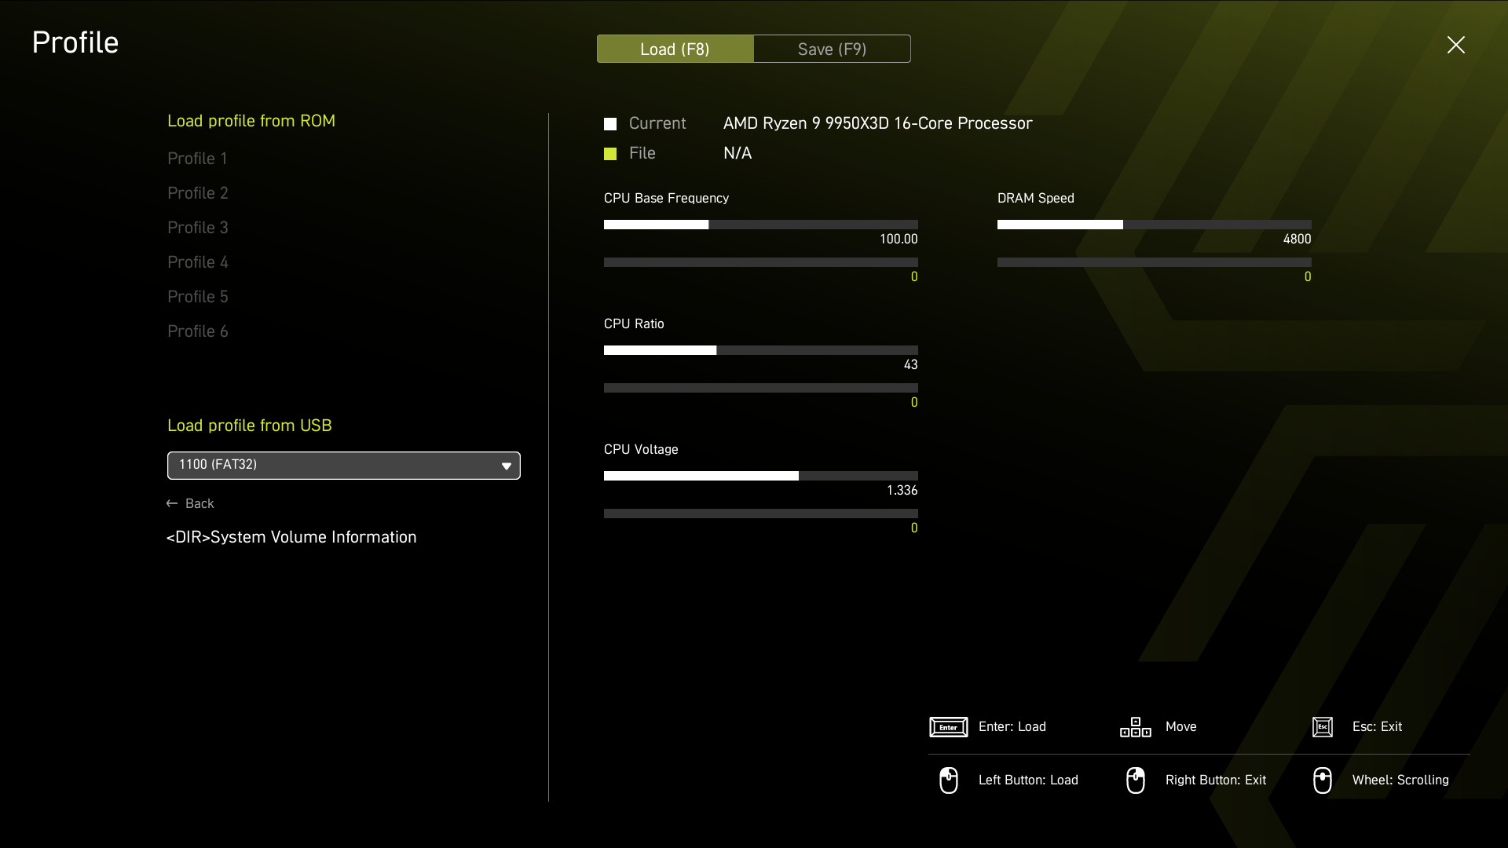The height and width of the screenshot is (848, 1508).
Task: Click the DRAM Speed file bar
Action: [1155, 262]
